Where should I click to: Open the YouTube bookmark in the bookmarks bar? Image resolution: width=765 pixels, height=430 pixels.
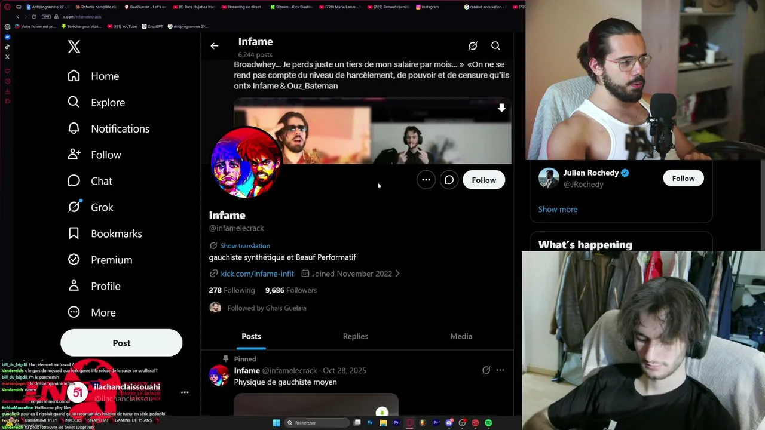[x=123, y=26]
